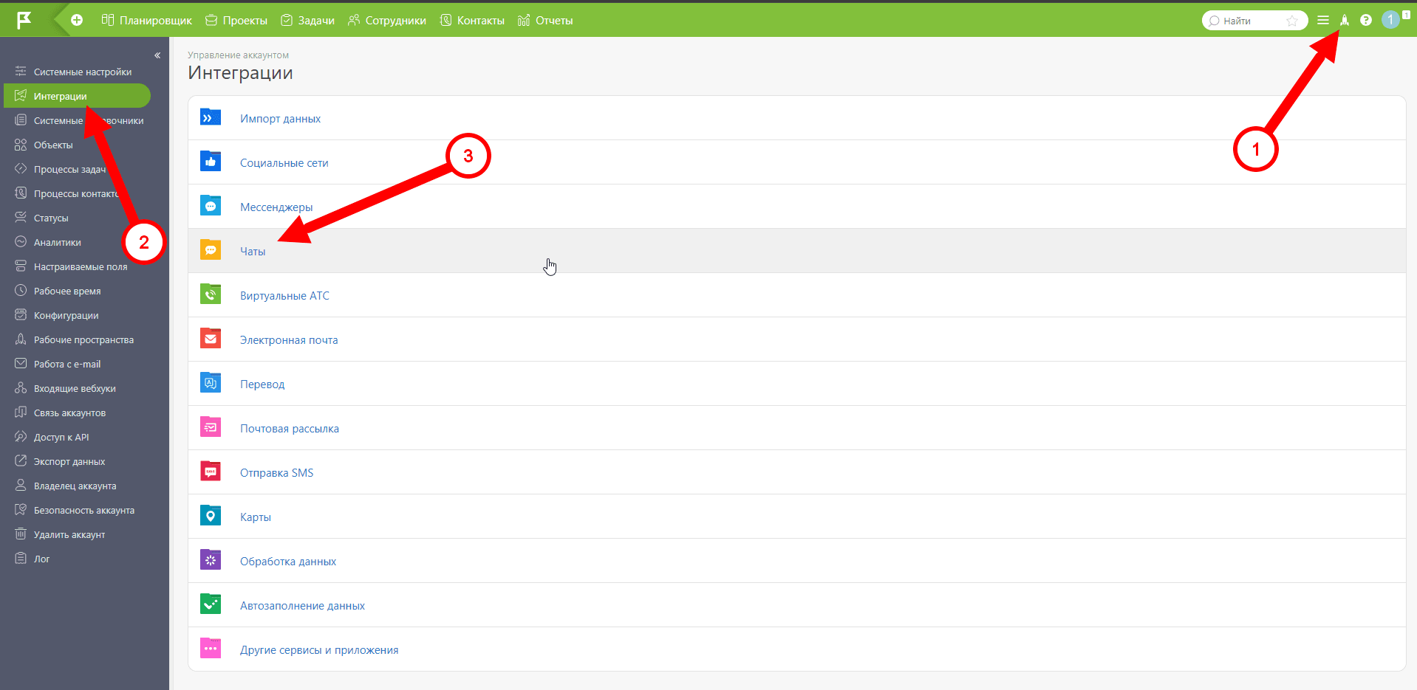Viewport: 1417px width, 690px height.
Task: Open the help question mark icon
Action: [1366, 20]
